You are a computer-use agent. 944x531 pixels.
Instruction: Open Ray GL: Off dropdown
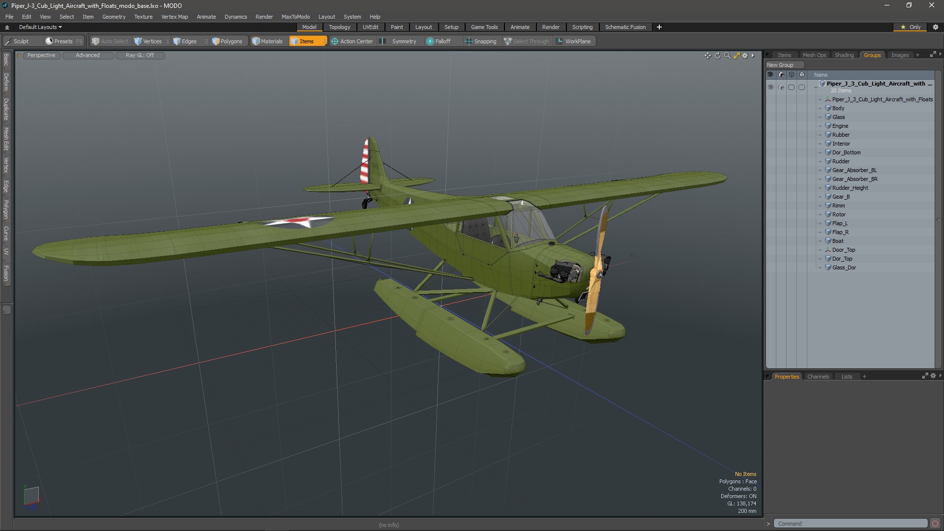point(140,55)
